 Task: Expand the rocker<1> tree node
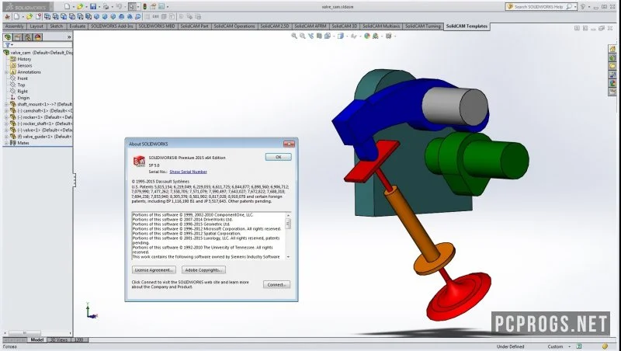click(x=6, y=116)
